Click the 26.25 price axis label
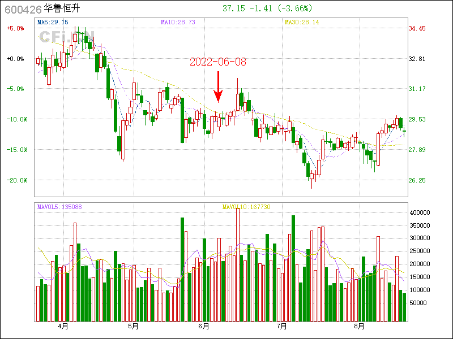 [417, 180]
